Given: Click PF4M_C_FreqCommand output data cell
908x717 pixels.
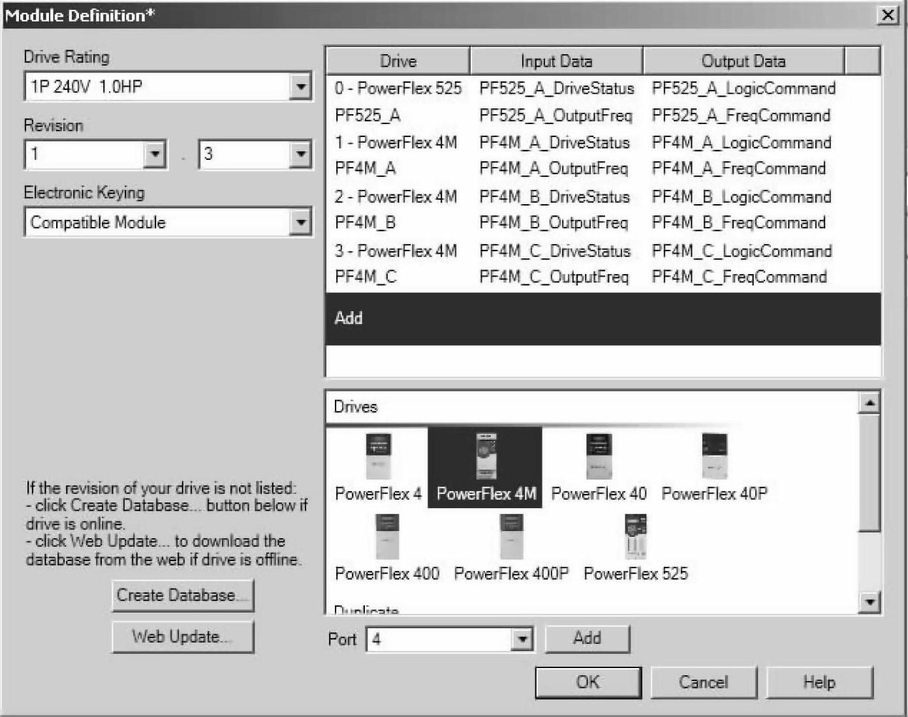Looking at the screenshot, I should 739,277.
